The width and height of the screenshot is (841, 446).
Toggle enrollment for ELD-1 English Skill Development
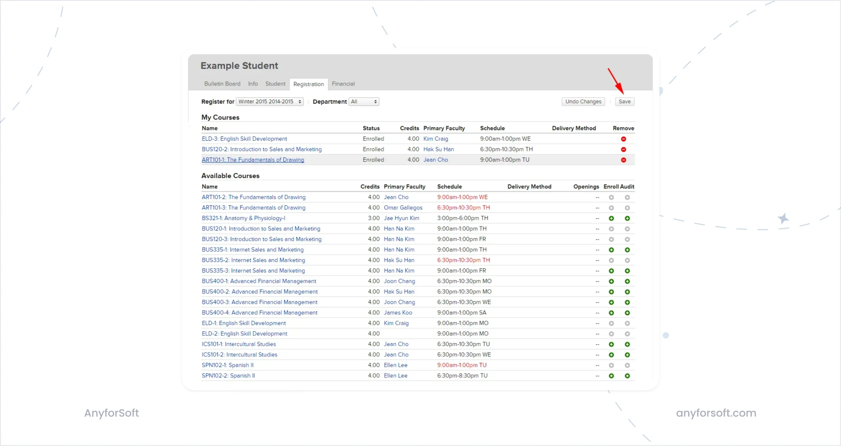[611, 323]
